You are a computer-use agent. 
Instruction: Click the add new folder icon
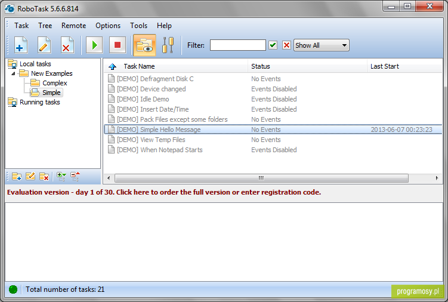[x=17, y=177]
